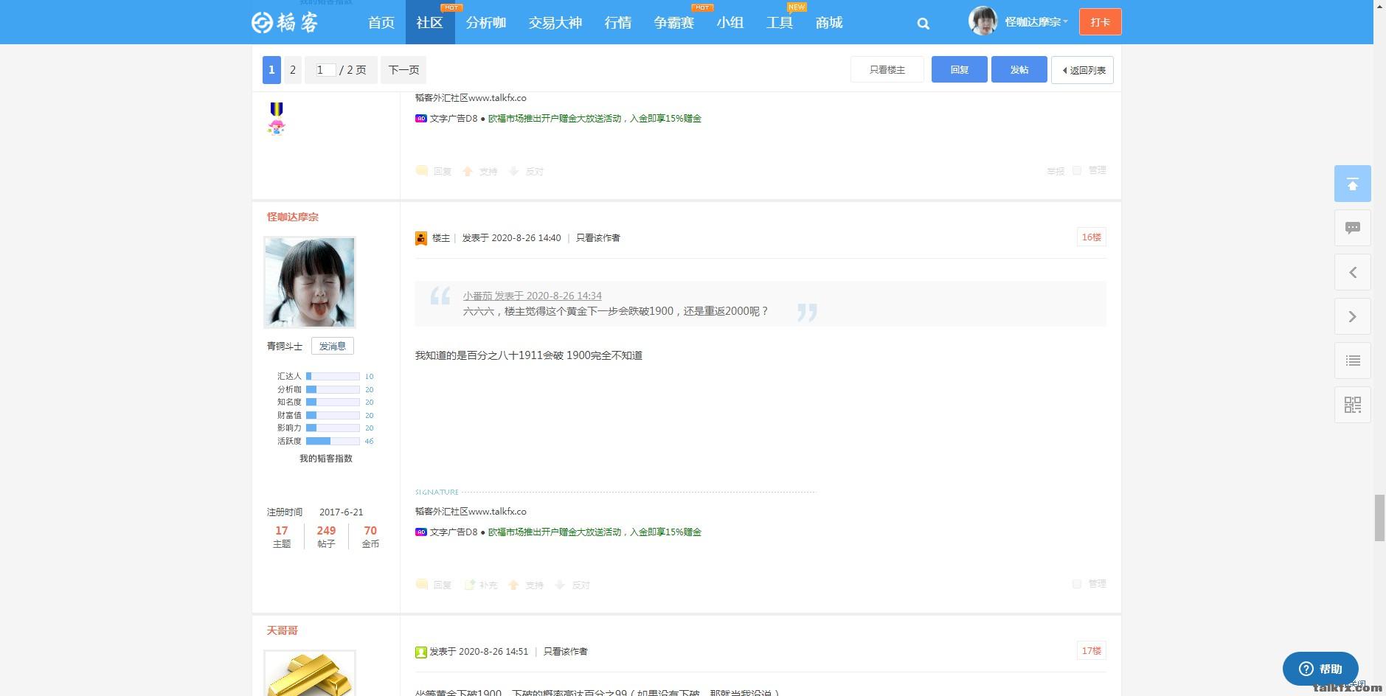Open the 小组 nav item
This screenshot has width=1386, height=696.
[730, 23]
